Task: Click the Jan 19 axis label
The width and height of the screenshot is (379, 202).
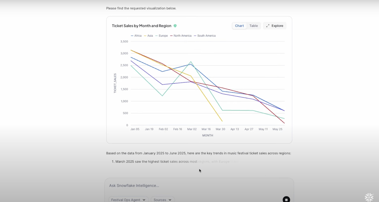Action: pyautogui.click(x=149, y=129)
